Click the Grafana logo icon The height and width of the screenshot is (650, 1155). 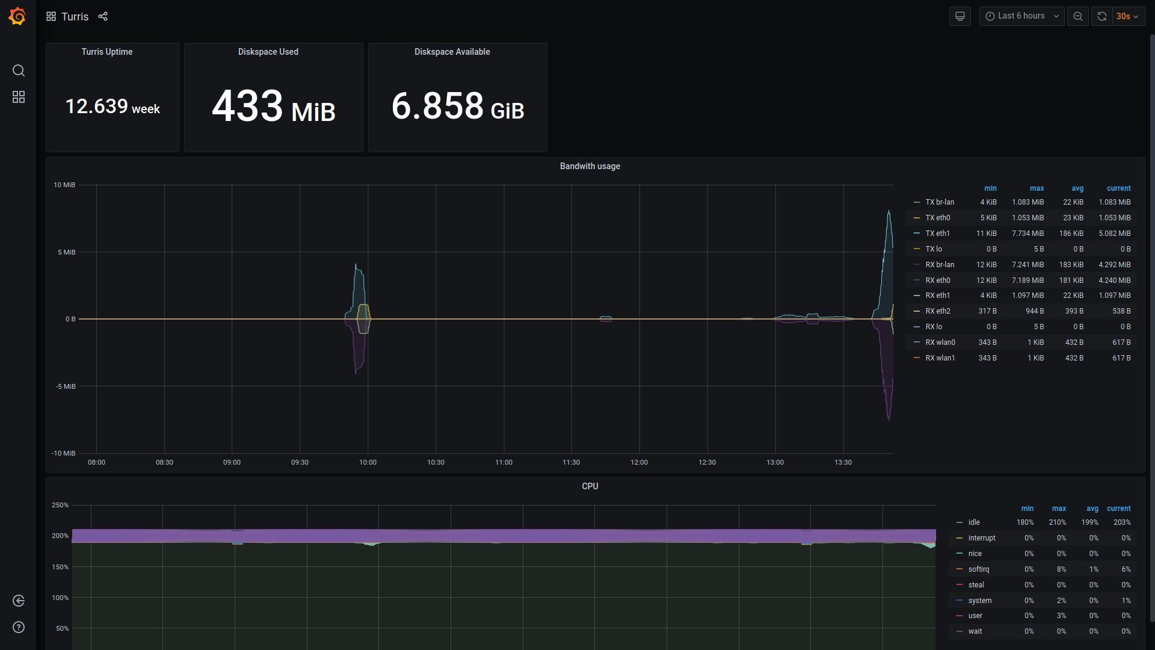tap(17, 16)
